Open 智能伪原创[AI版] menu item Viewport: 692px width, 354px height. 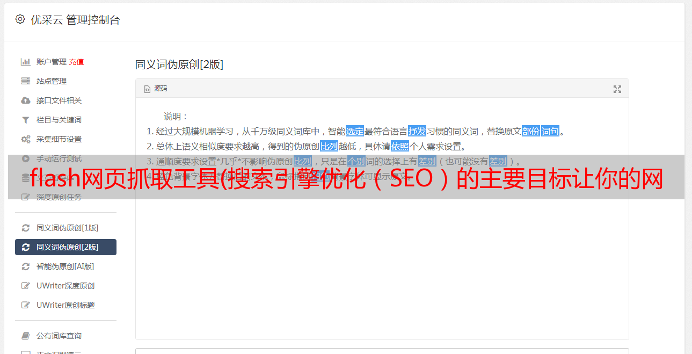65,266
